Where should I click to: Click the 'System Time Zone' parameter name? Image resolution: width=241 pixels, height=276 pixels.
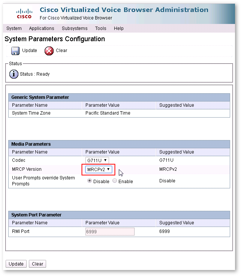(31, 113)
